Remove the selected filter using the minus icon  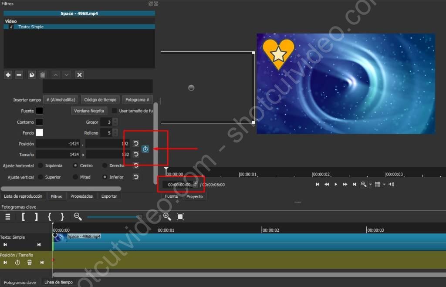coord(19,74)
